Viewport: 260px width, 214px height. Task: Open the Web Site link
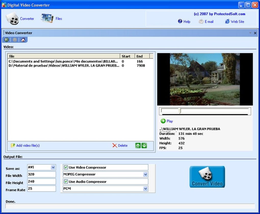(237, 22)
